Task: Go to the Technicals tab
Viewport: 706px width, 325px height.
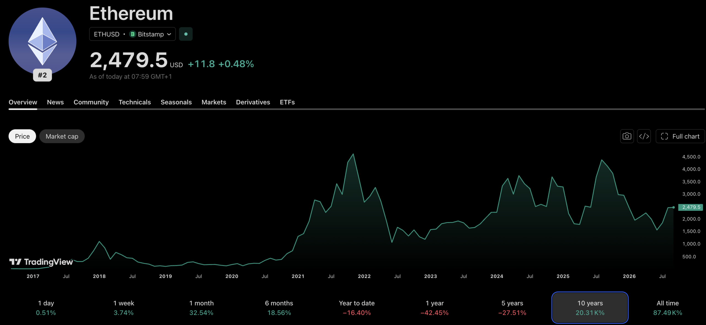Action: click(x=135, y=102)
